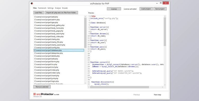The height and width of the screenshot is (101, 199).
Task: Click file list scrollbar up arrow
Action: (85, 16)
